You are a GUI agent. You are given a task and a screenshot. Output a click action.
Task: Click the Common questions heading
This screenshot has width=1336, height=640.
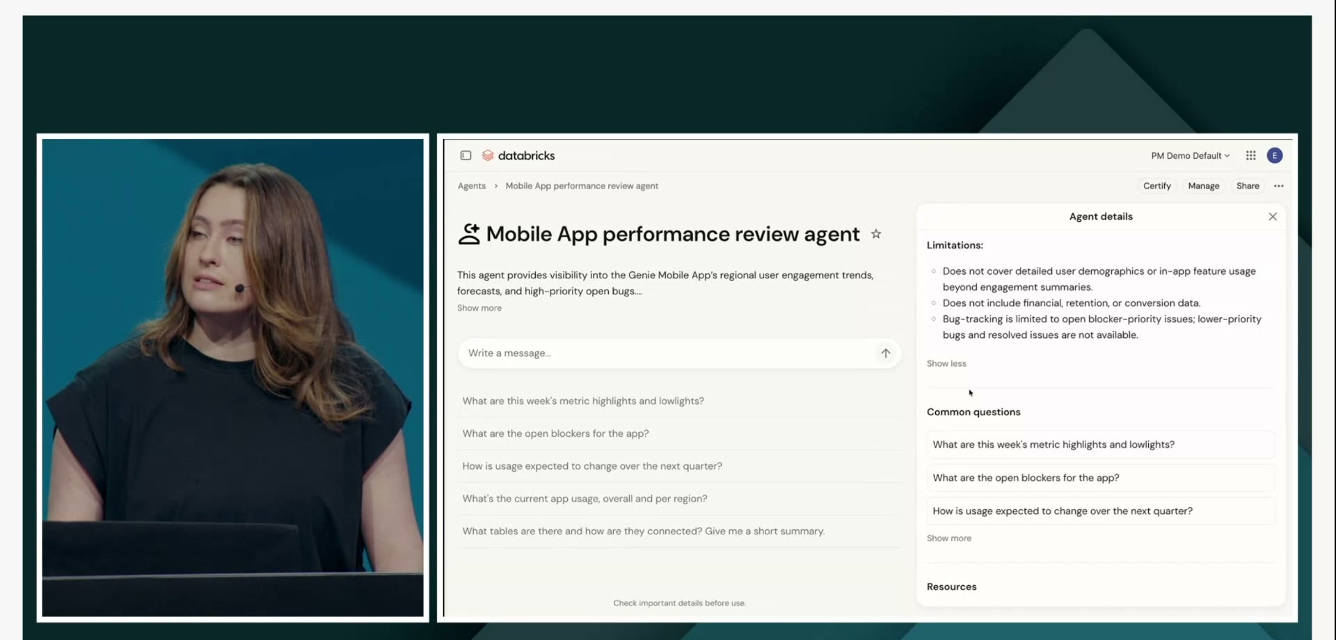pos(973,413)
